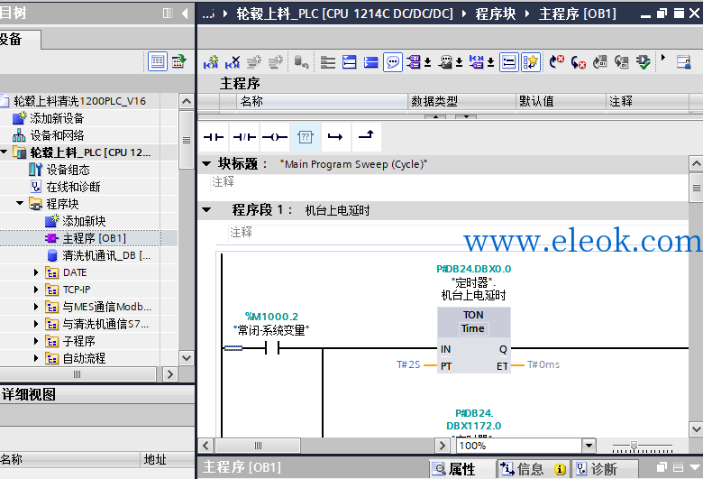Collapse 块标题 section triangle
The image size is (703, 479).
pos(206,164)
